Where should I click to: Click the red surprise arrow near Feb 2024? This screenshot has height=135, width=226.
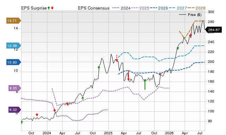click(x=54, y=110)
